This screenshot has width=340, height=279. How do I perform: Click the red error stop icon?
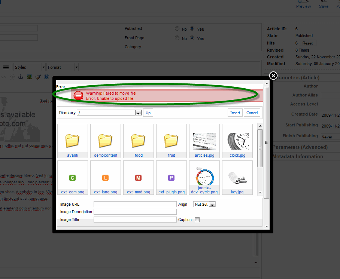point(78,95)
